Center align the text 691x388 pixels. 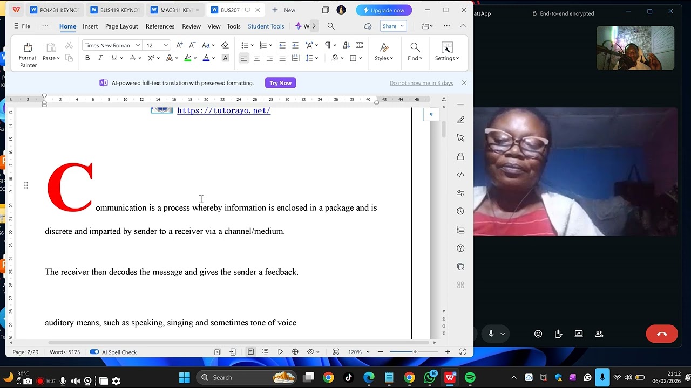tap(256, 58)
